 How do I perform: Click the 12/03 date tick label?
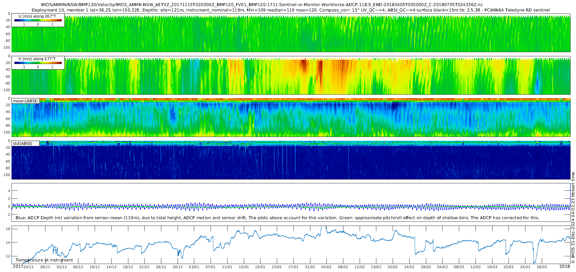click(476, 267)
